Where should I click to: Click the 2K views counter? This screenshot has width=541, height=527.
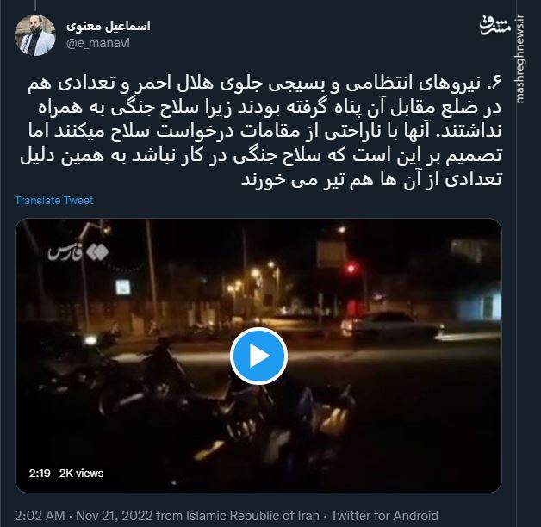pyautogui.click(x=82, y=474)
